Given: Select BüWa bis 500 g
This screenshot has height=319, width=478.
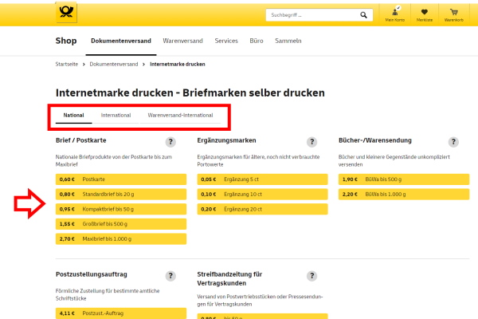Looking at the screenshot, I should coord(404,179).
